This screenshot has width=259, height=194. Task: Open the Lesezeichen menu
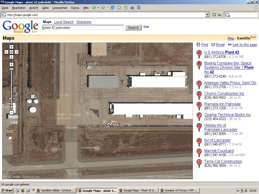(60, 8)
